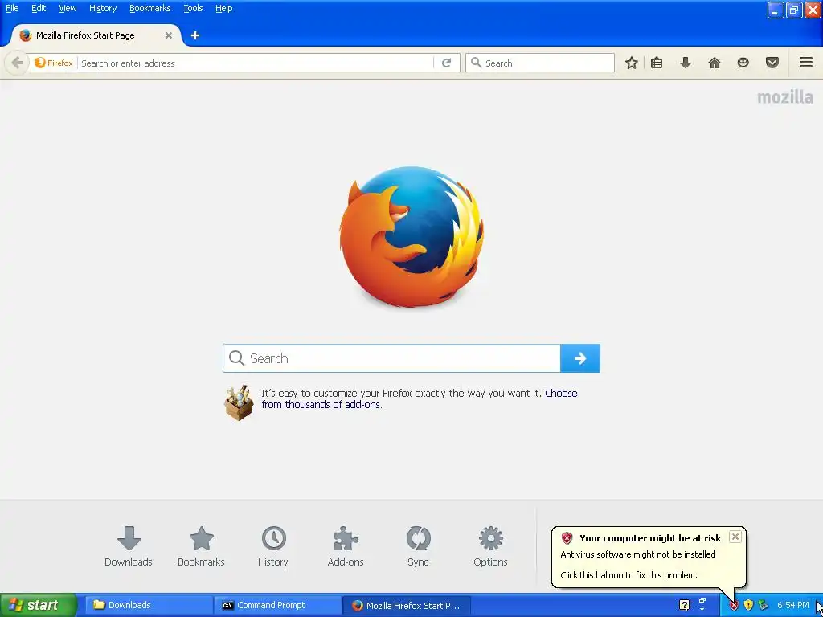This screenshot has width=823, height=617.
Task: Open the History menu
Action: 102,8
